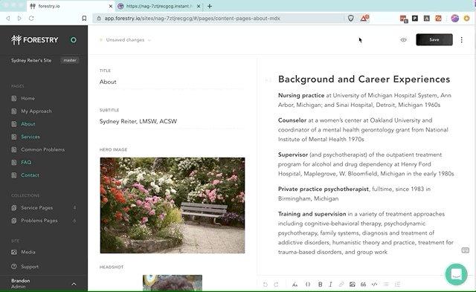Image resolution: width=476 pixels, height=292 pixels.
Task: Insert an image via toolbar image icon
Action: pos(352,285)
